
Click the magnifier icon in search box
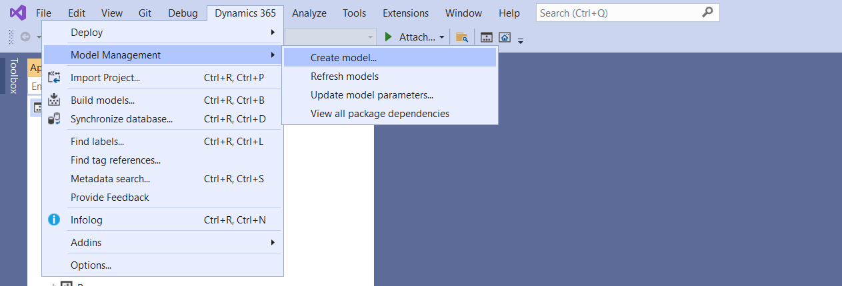[707, 13]
